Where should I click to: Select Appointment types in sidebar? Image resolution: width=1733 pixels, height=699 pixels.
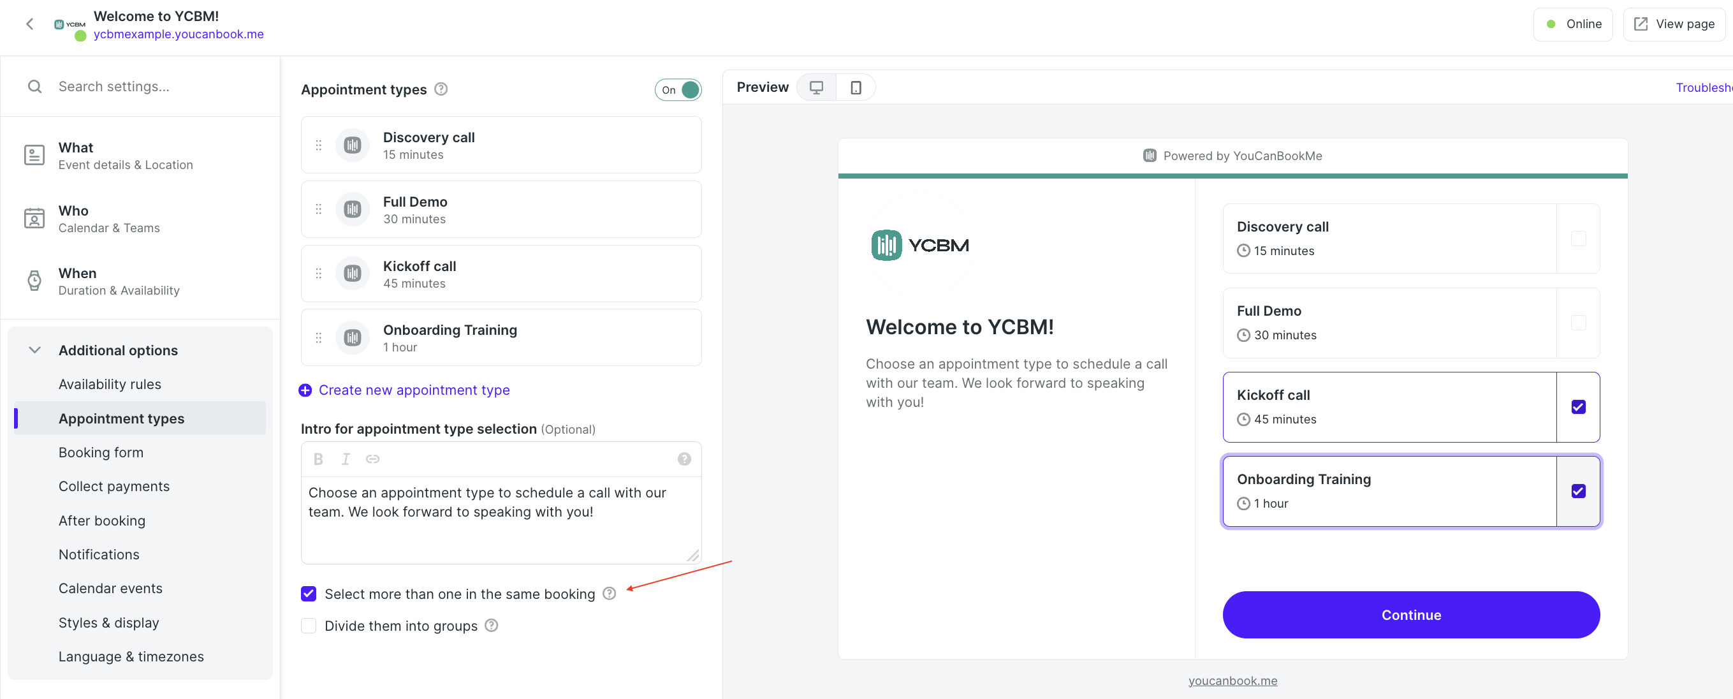140,418
